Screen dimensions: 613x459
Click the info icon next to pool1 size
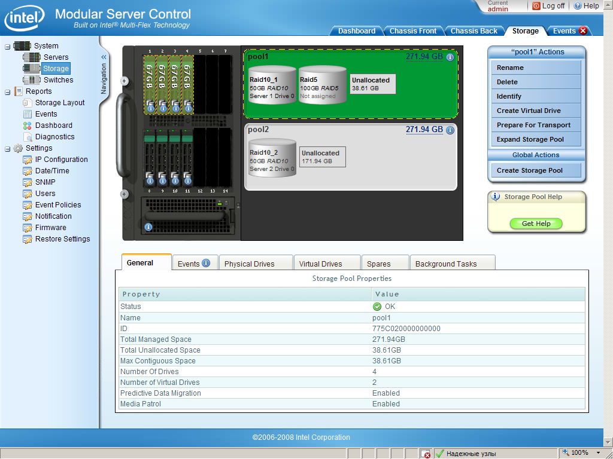click(x=450, y=57)
